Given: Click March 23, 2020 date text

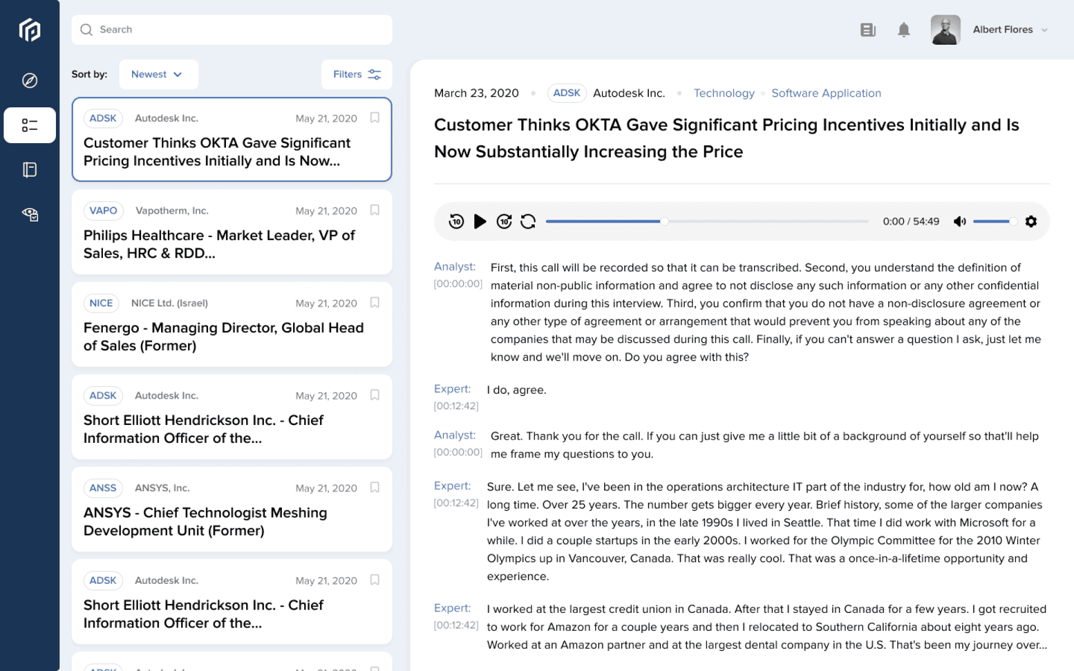Looking at the screenshot, I should pyautogui.click(x=477, y=93).
